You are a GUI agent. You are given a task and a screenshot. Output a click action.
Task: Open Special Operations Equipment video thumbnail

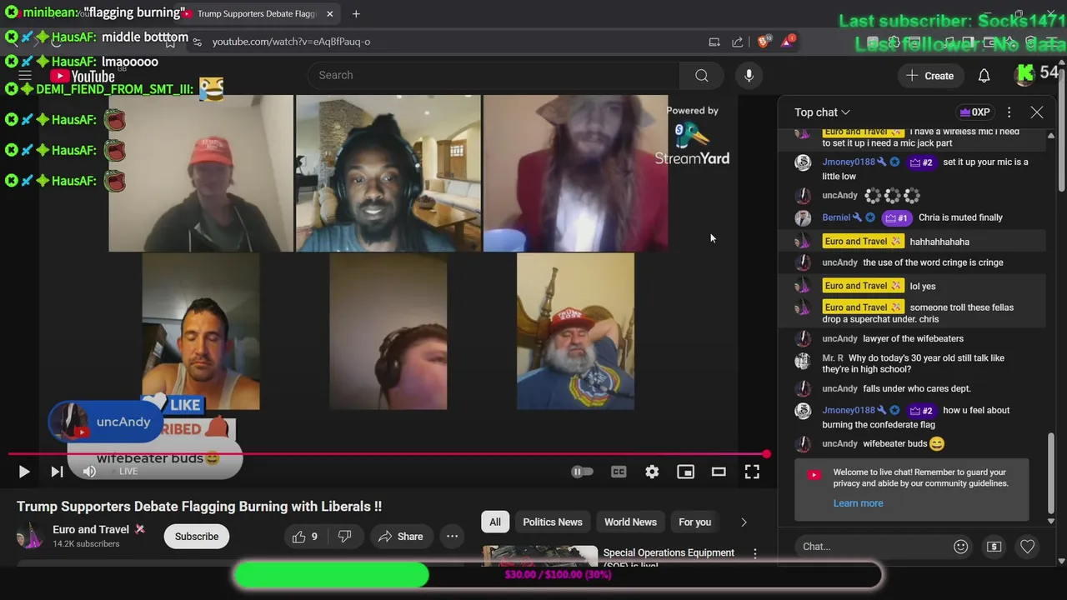540,557
